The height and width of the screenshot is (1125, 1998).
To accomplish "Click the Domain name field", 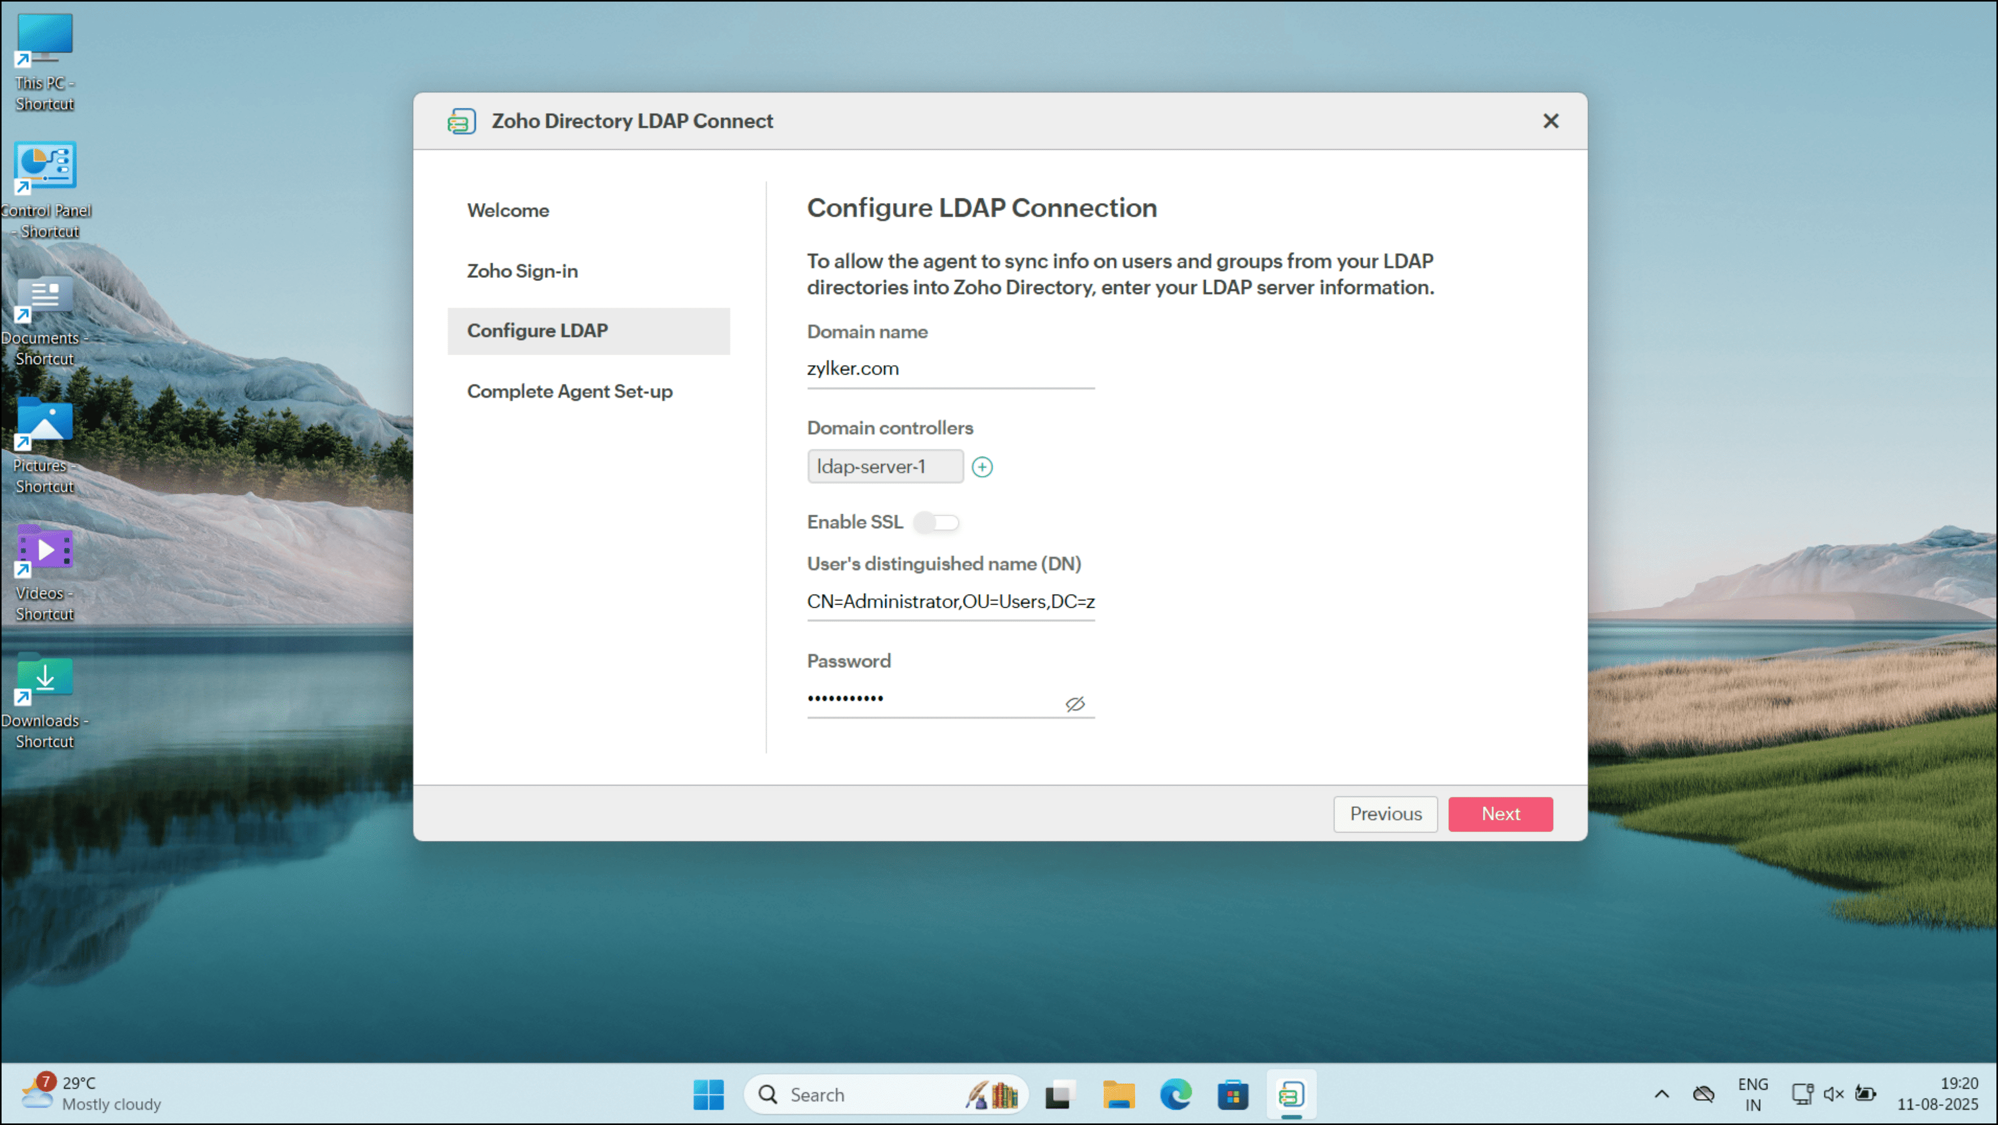I will pyautogui.click(x=950, y=369).
